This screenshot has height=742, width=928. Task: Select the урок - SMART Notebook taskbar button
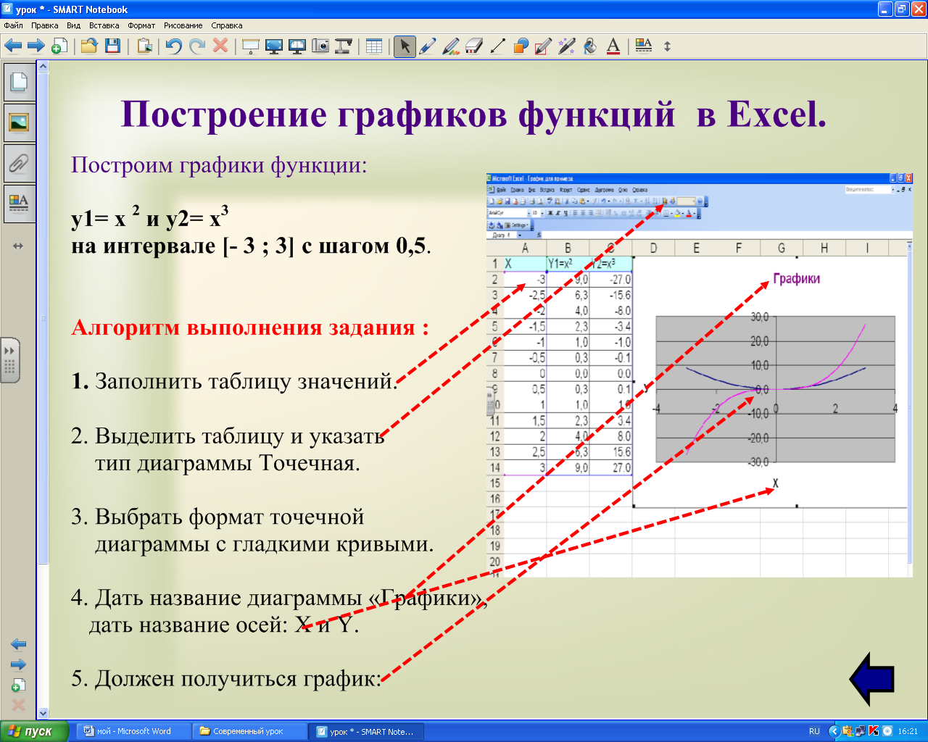pyautogui.click(x=366, y=731)
